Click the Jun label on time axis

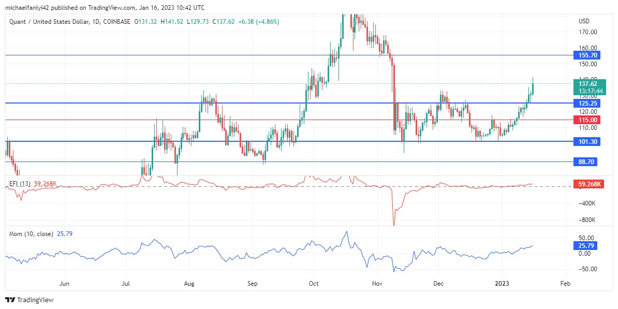click(65, 284)
